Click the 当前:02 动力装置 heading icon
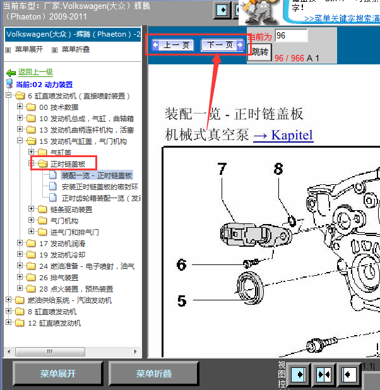 tap(9, 84)
